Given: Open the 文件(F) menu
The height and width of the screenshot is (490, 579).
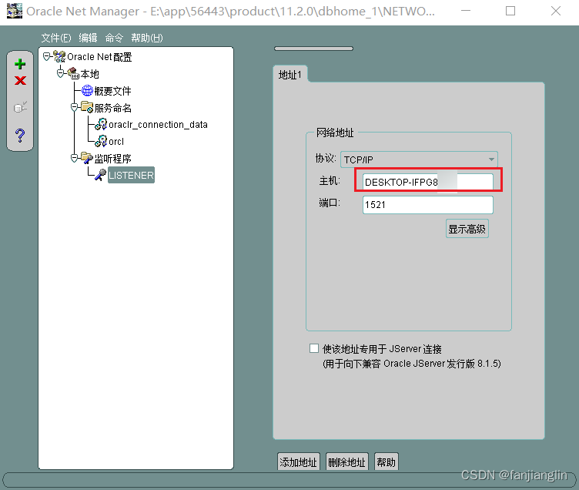Looking at the screenshot, I should pyautogui.click(x=55, y=38).
